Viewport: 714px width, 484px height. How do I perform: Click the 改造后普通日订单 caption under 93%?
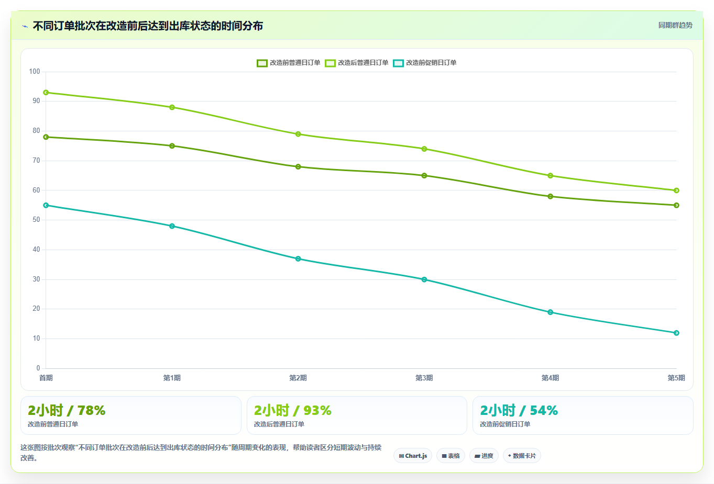[279, 424]
